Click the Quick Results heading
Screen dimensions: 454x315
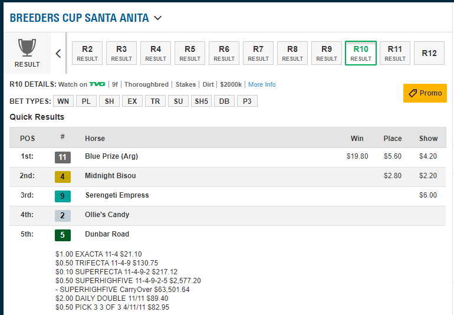(x=37, y=117)
